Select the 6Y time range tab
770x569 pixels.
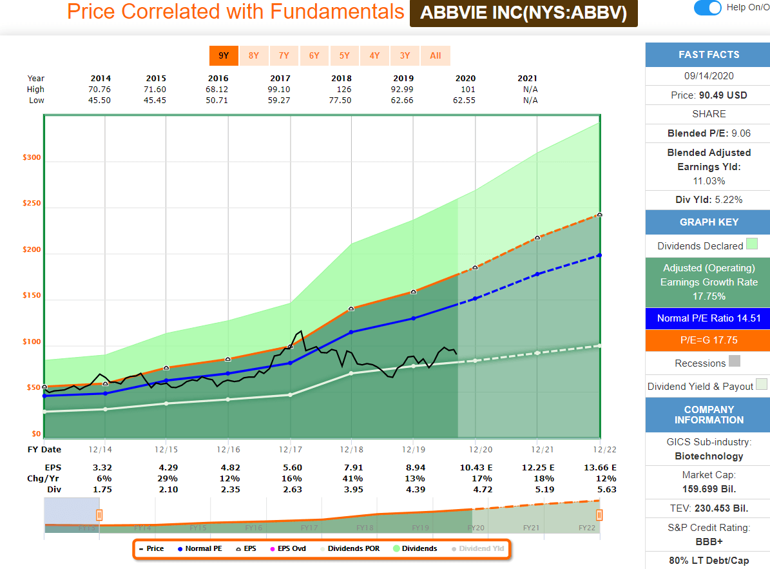point(314,55)
